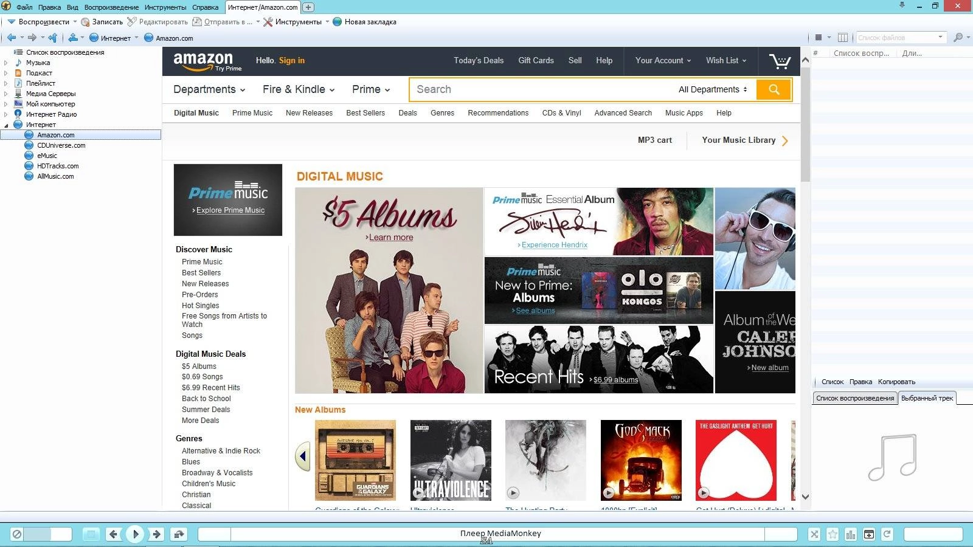Click the column layout icon in right panel

pyautogui.click(x=843, y=38)
